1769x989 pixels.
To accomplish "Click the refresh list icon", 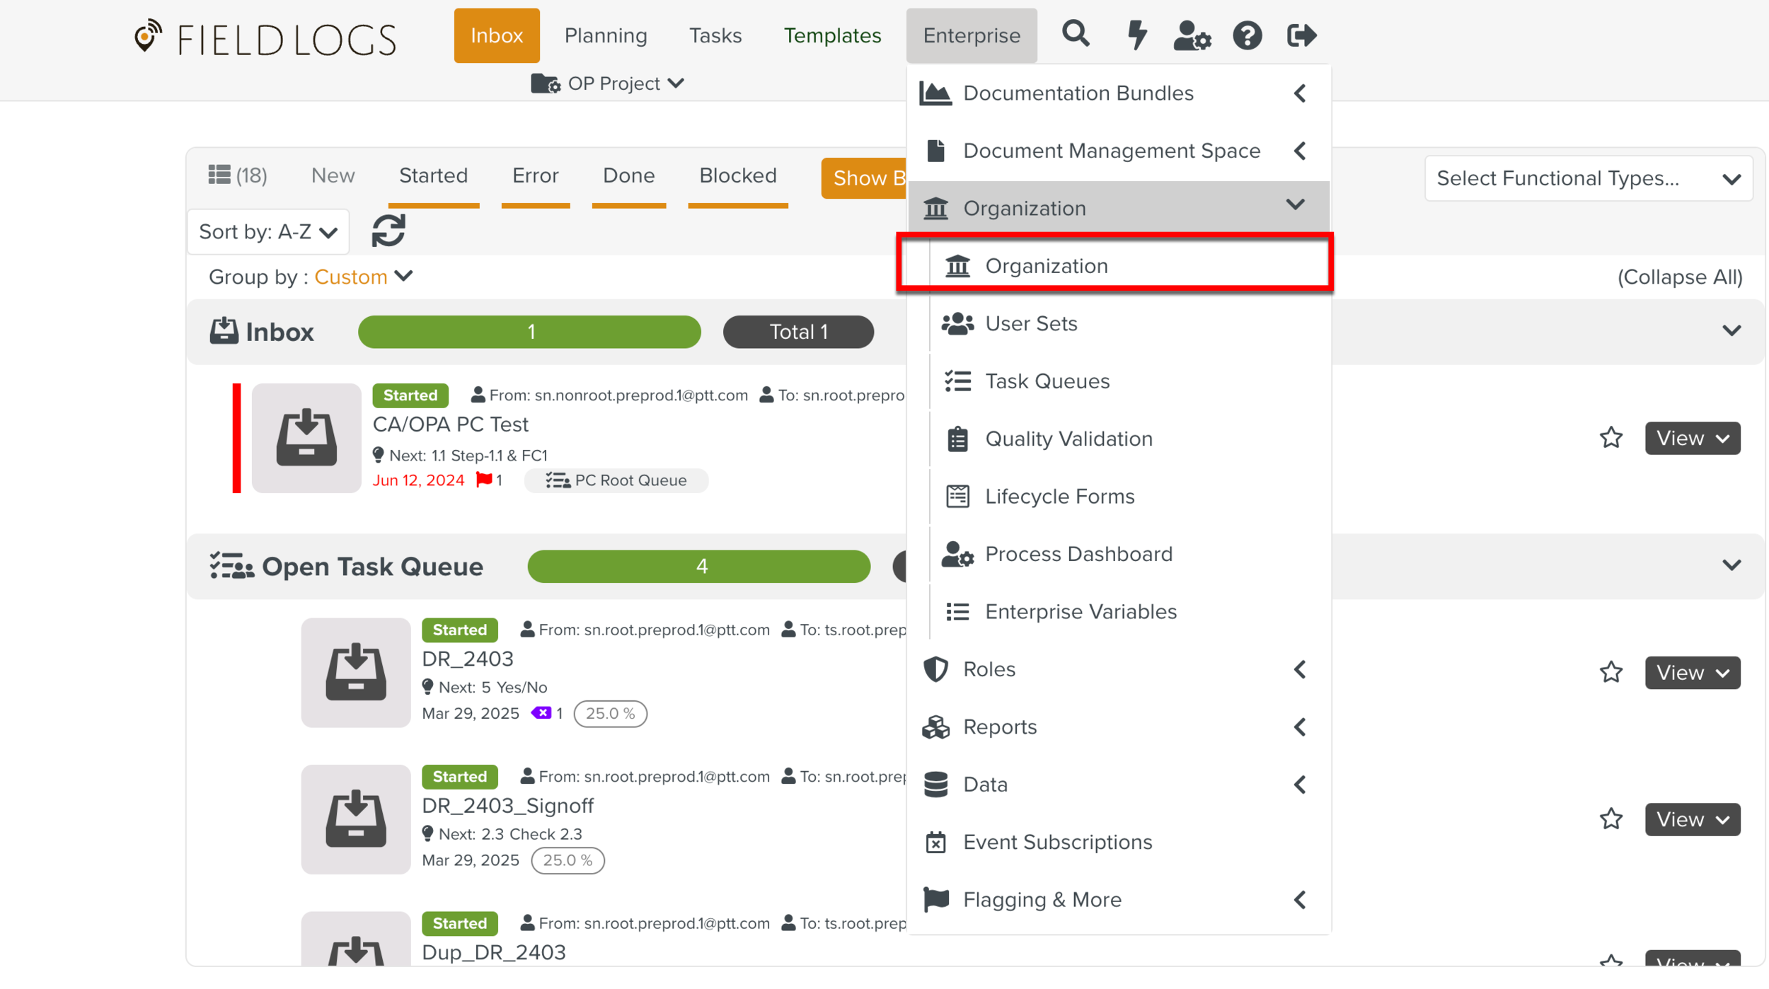I will point(388,231).
